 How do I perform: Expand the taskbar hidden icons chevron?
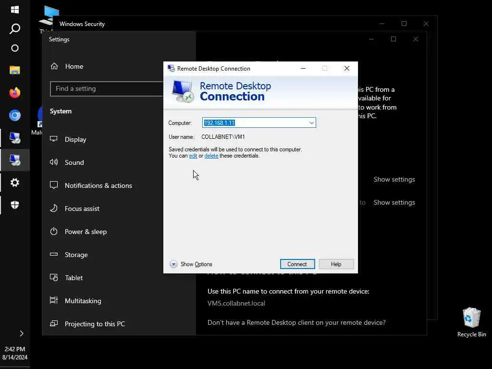click(21, 333)
